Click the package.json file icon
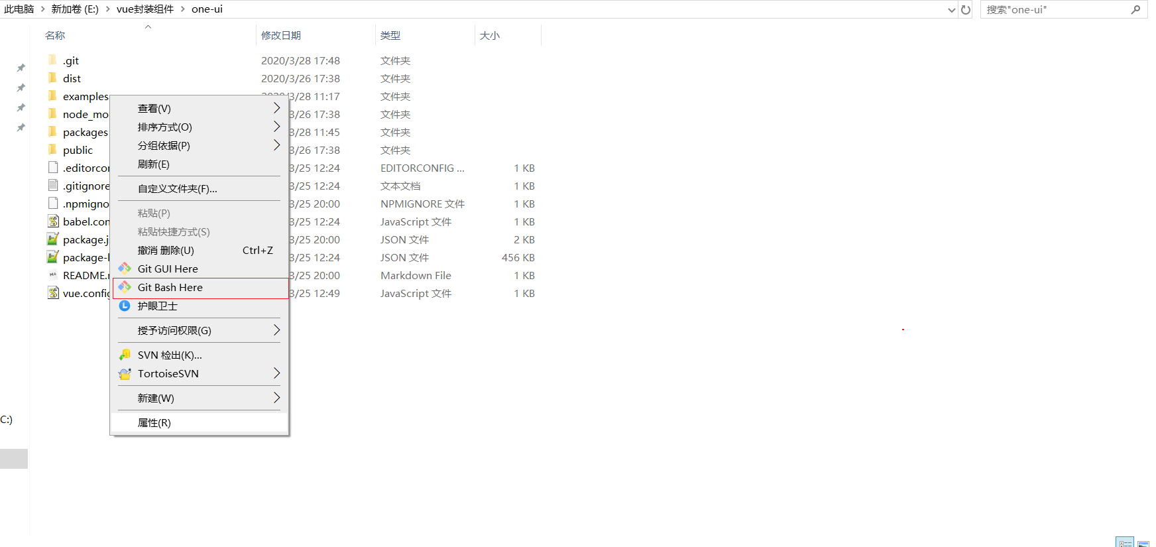The height and width of the screenshot is (547, 1156). 53,239
